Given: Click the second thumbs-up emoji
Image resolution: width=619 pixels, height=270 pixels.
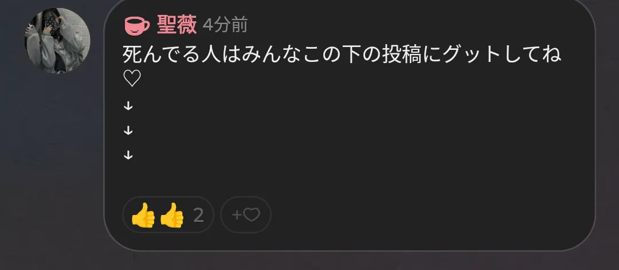Looking at the screenshot, I should [x=172, y=215].
